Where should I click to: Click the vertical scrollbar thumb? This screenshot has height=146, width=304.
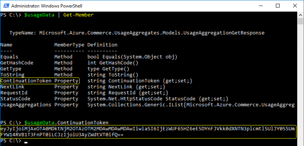301,21
